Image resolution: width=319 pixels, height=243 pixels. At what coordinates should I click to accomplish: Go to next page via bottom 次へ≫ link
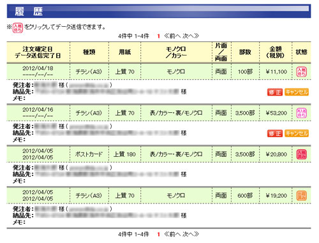(x=191, y=234)
